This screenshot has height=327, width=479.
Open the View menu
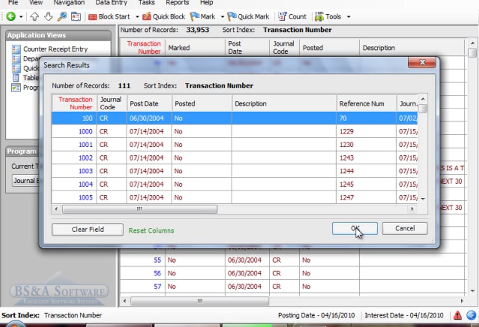pyautogui.click(x=36, y=3)
